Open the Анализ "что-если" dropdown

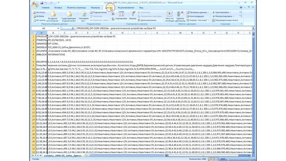(198, 20)
